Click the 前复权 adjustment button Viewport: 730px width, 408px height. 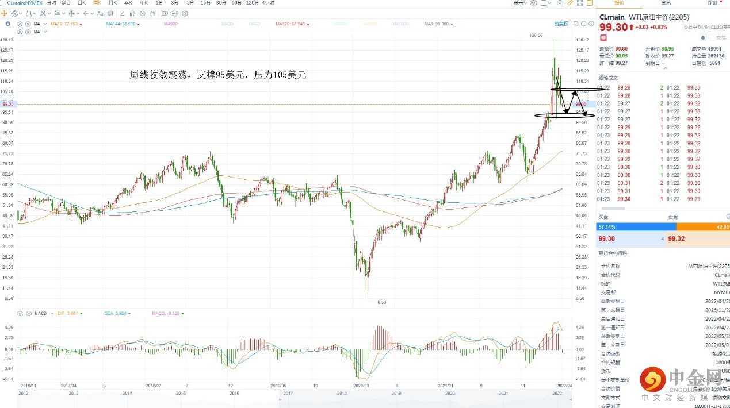click(561, 24)
